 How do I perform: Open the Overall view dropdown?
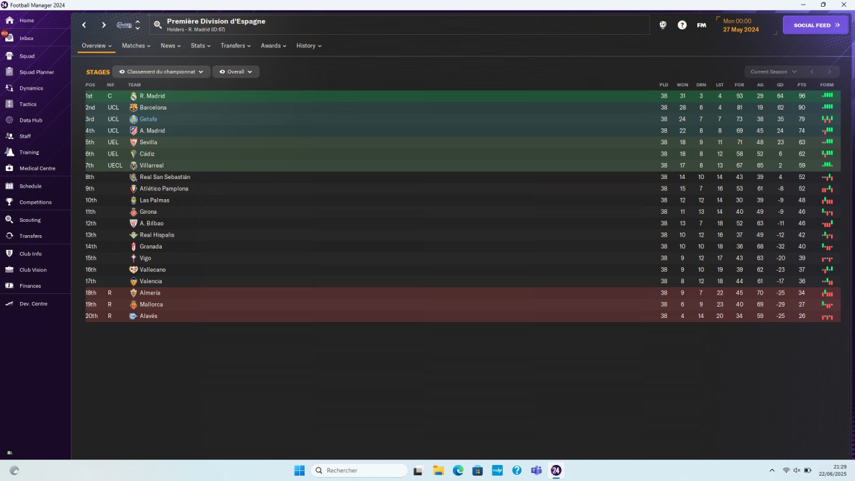click(x=236, y=71)
